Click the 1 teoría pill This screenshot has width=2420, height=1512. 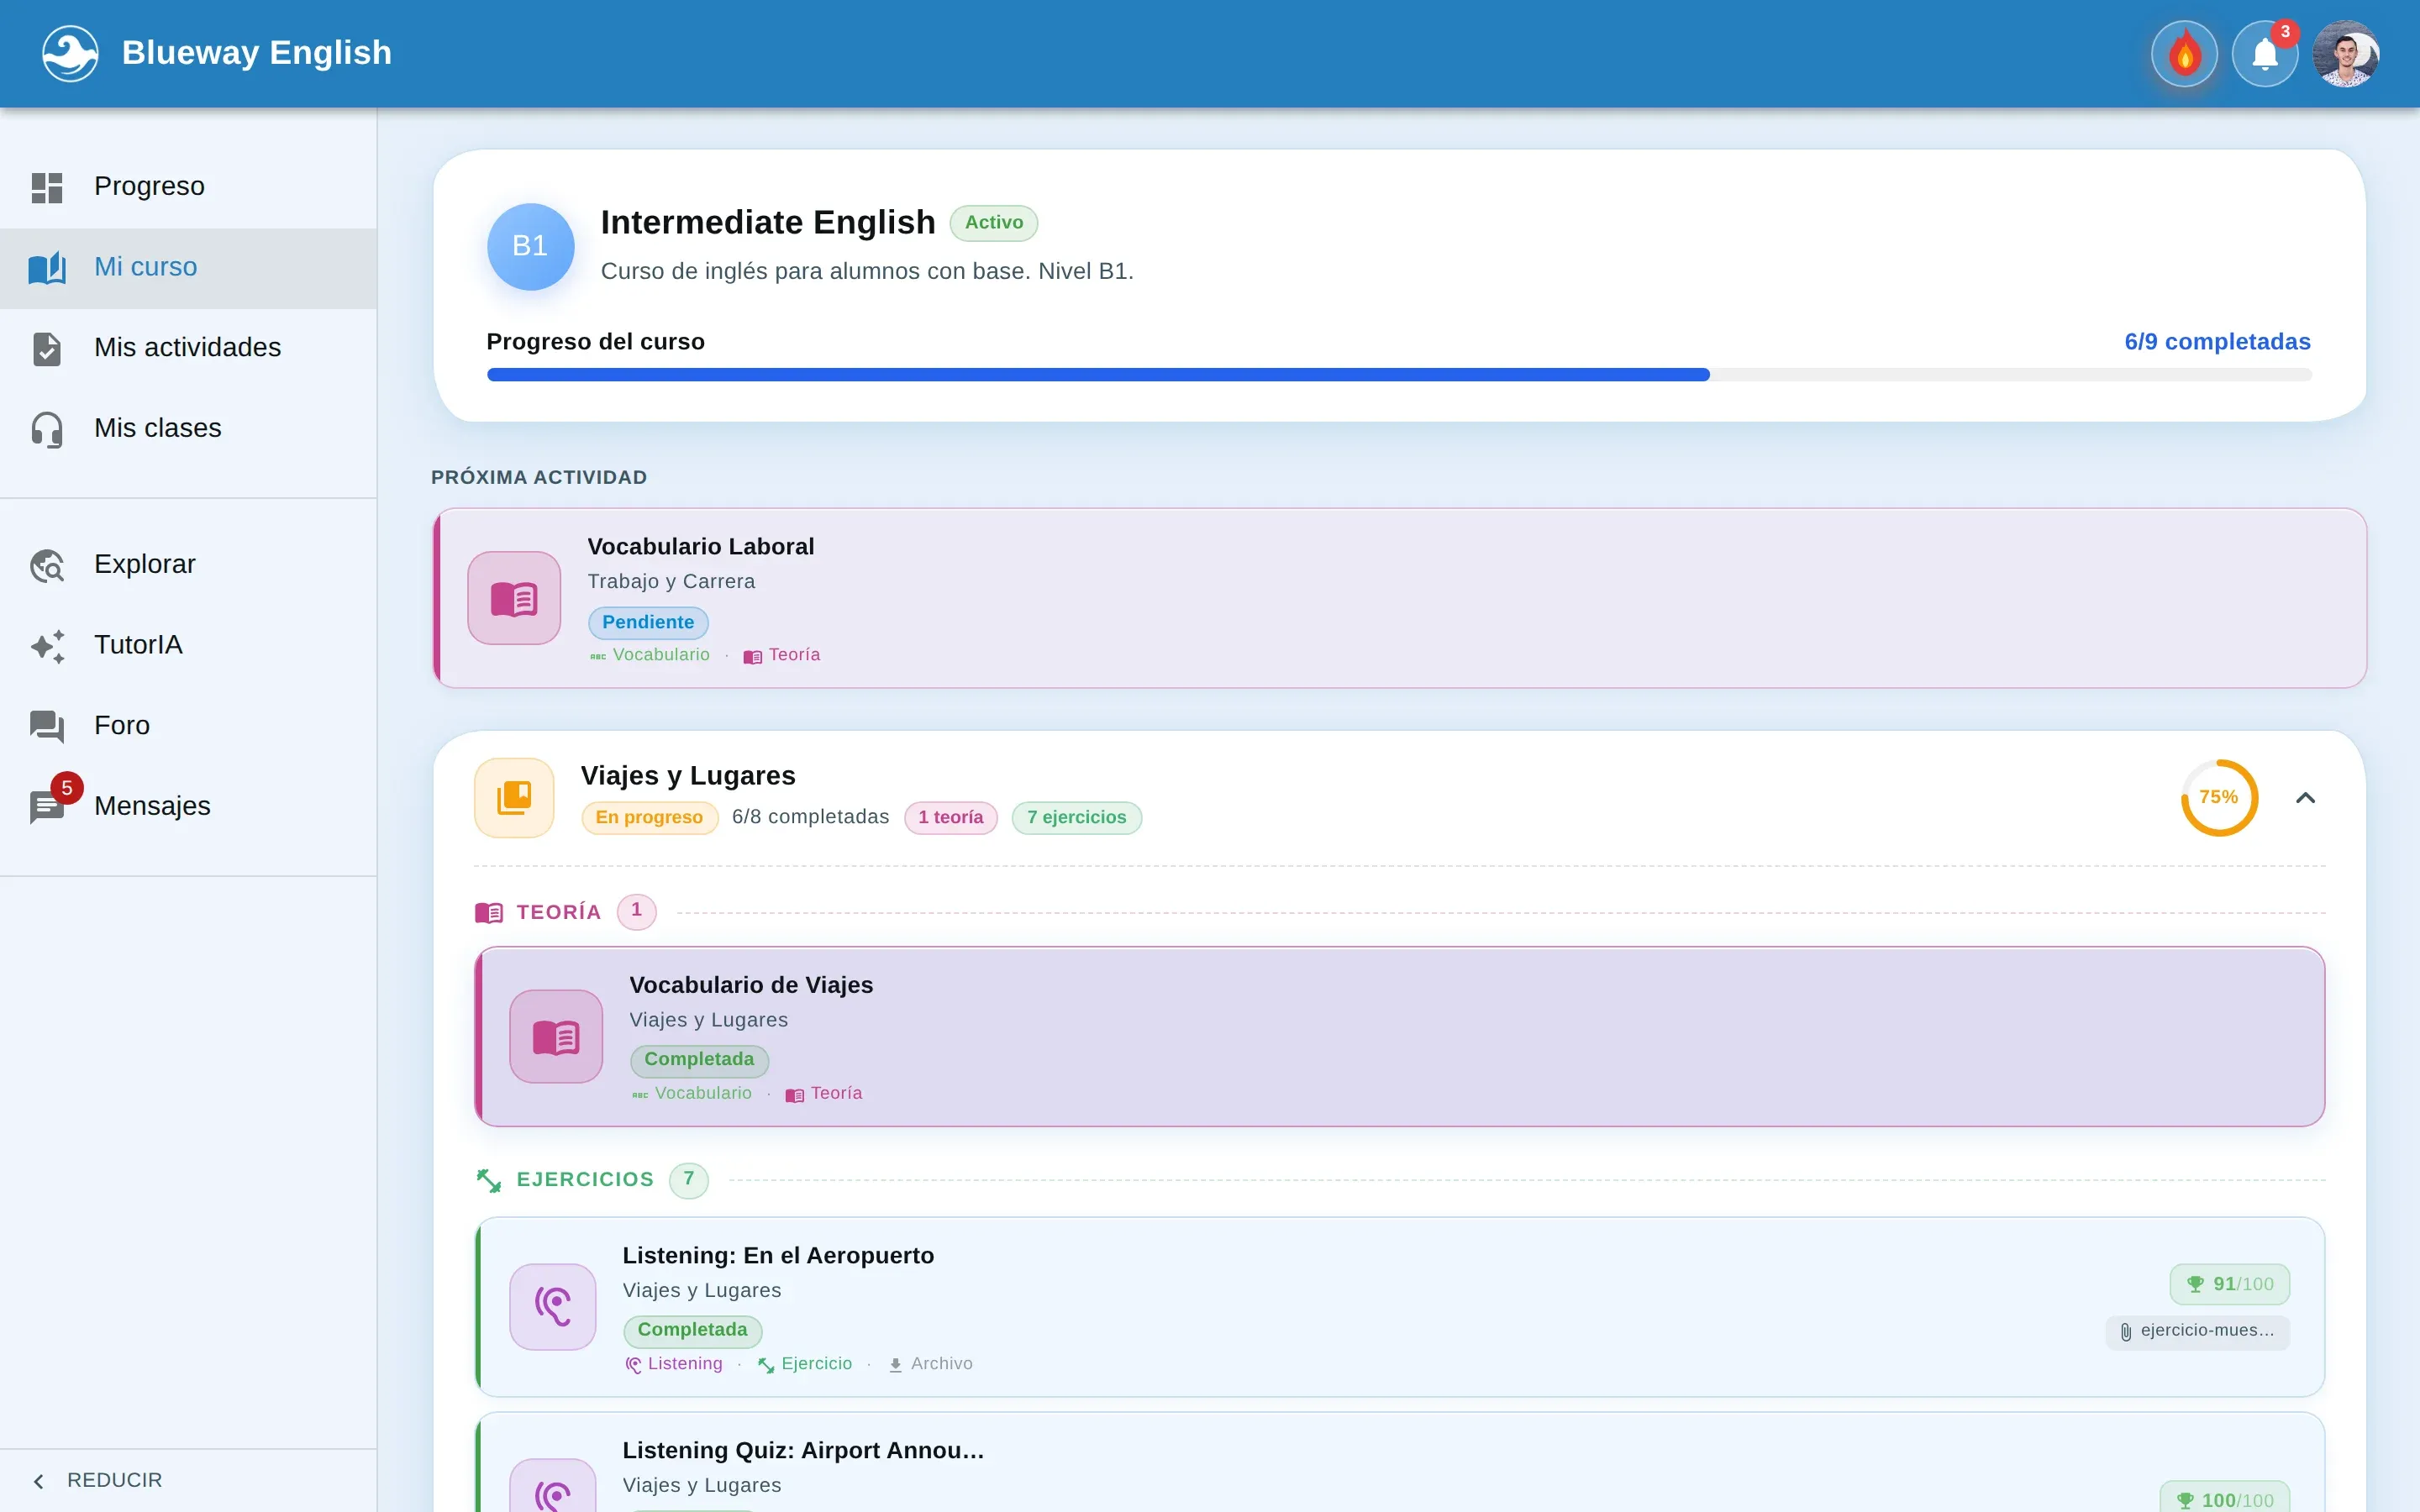[x=950, y=818]
